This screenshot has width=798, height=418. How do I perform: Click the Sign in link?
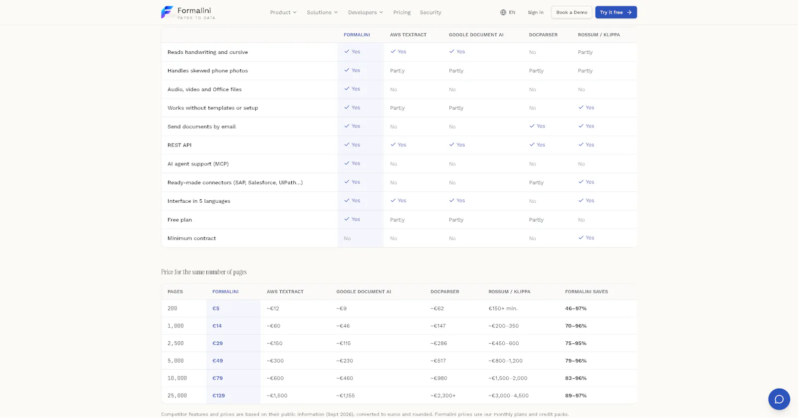(x=536, y=12)
